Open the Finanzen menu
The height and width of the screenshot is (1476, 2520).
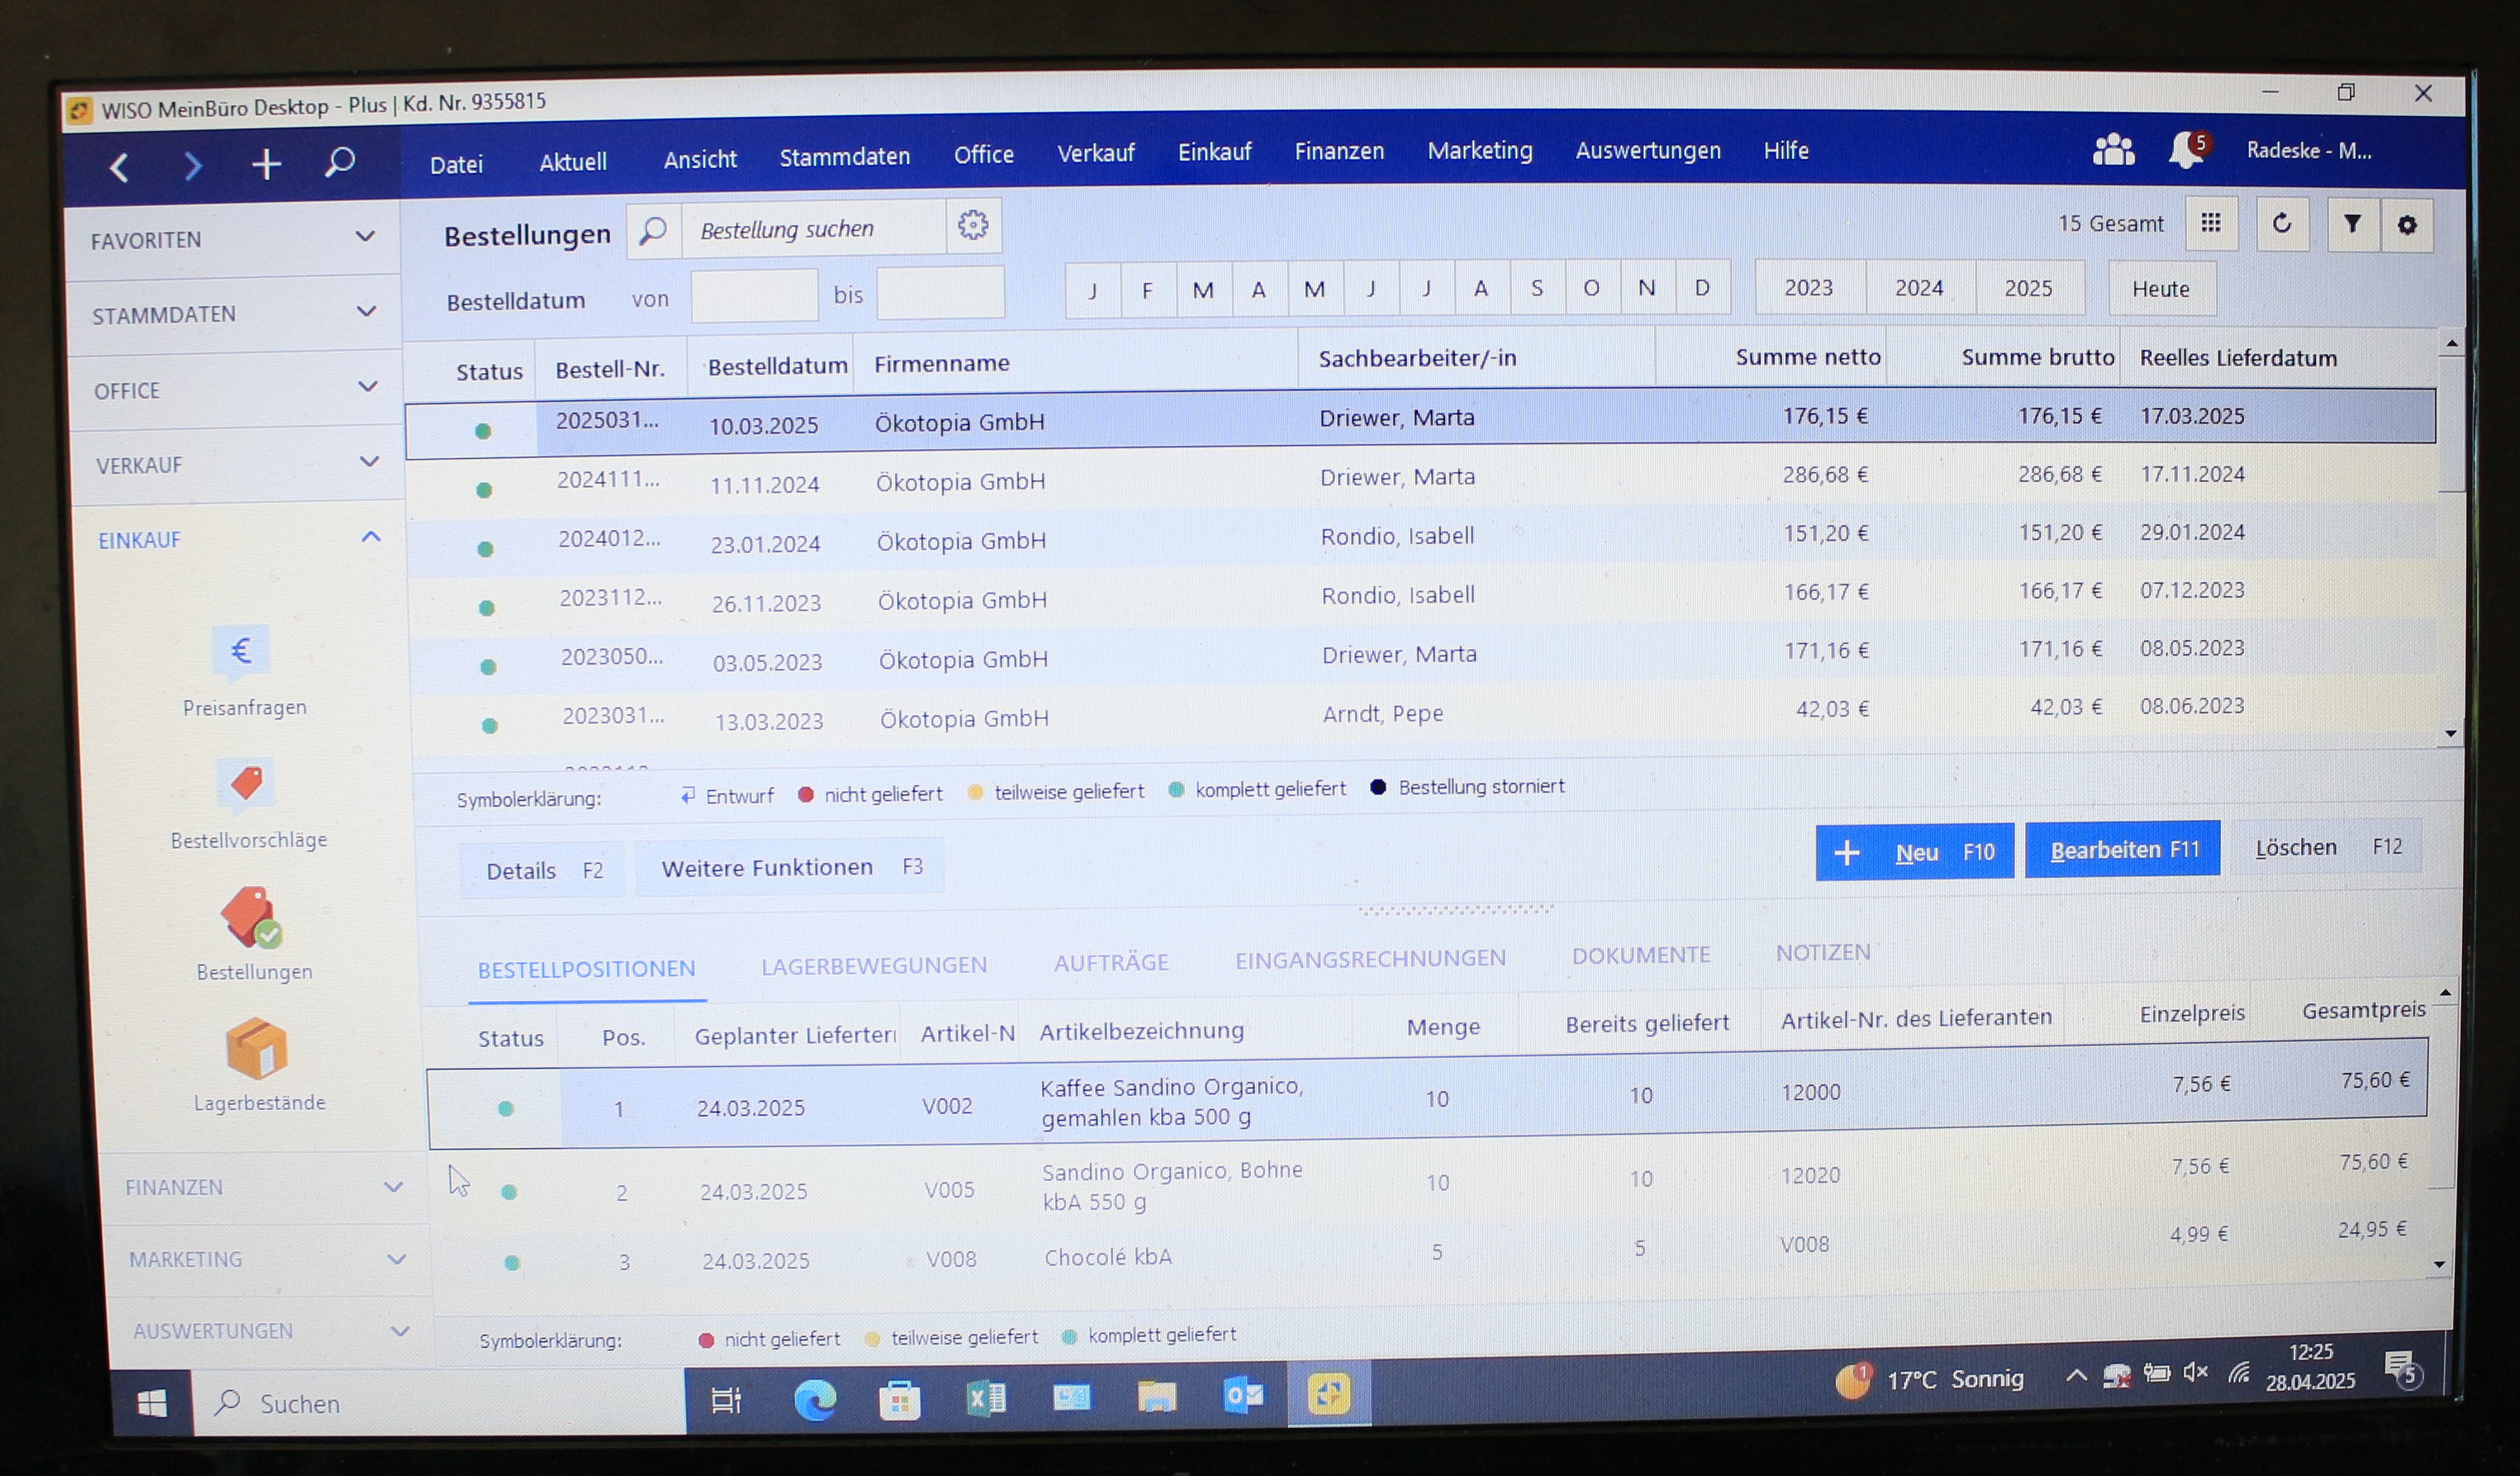pos(1339,151)
